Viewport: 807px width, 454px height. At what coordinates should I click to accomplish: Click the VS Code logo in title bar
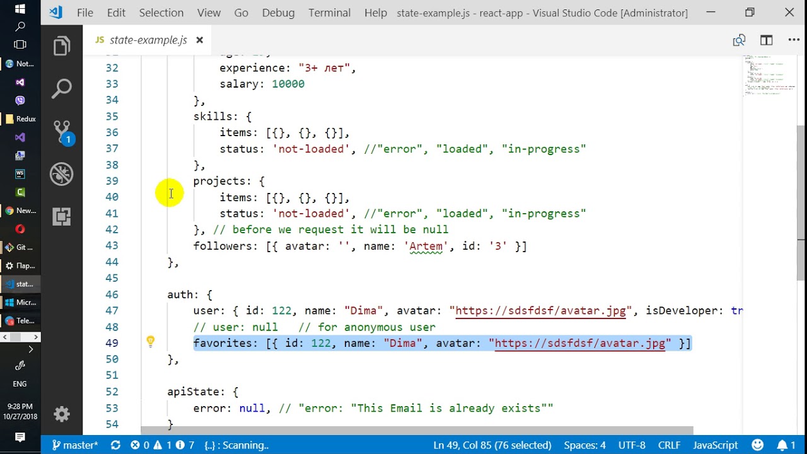tap(55, 12)
